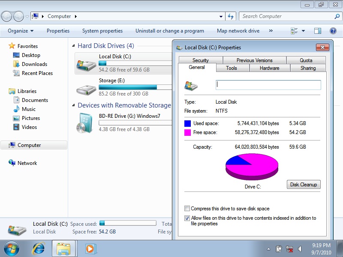Click the blue Used space swatch
This screenshot has height=257, width=343.
(187, 123)
